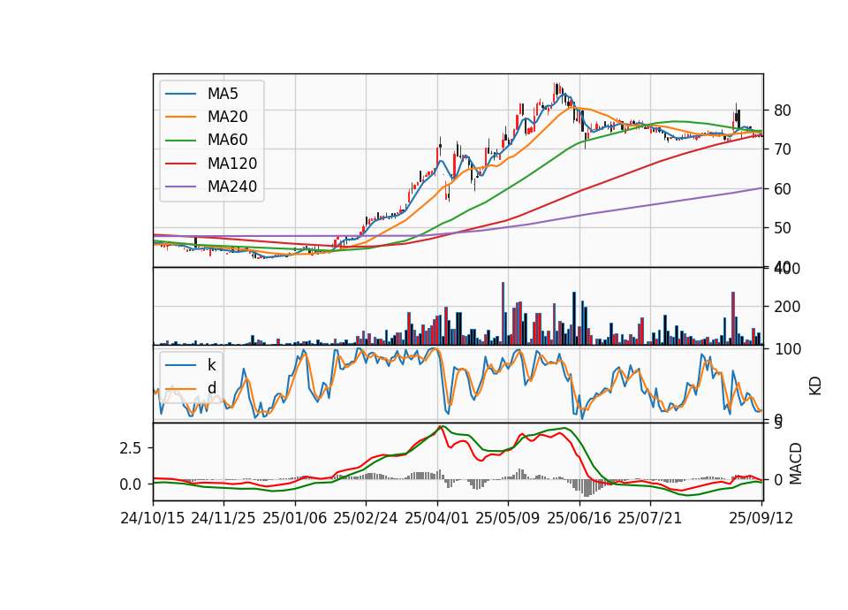Click the 25/04/01 date axis label
Viewport: 848px width, 610px height.
pyautogui.click(x=437, y=518)
